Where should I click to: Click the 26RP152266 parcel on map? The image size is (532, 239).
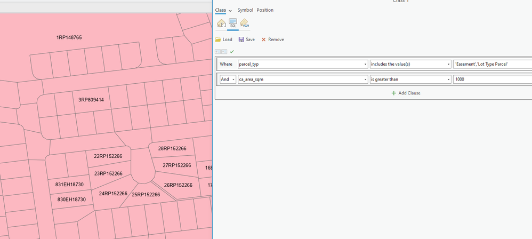(x=178, y=185)
